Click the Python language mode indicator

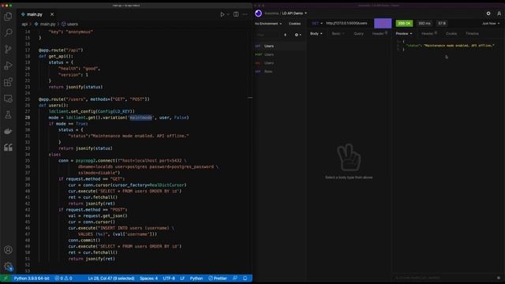tap(196, 278)
